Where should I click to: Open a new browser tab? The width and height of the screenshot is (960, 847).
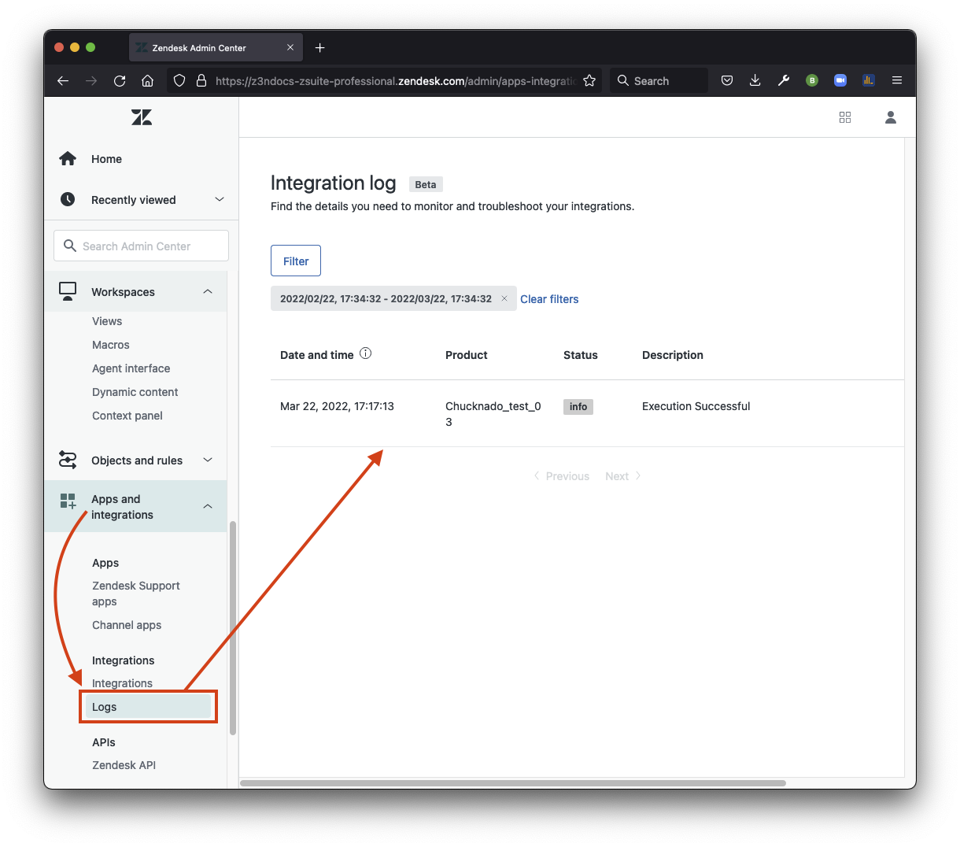[319, 48]
